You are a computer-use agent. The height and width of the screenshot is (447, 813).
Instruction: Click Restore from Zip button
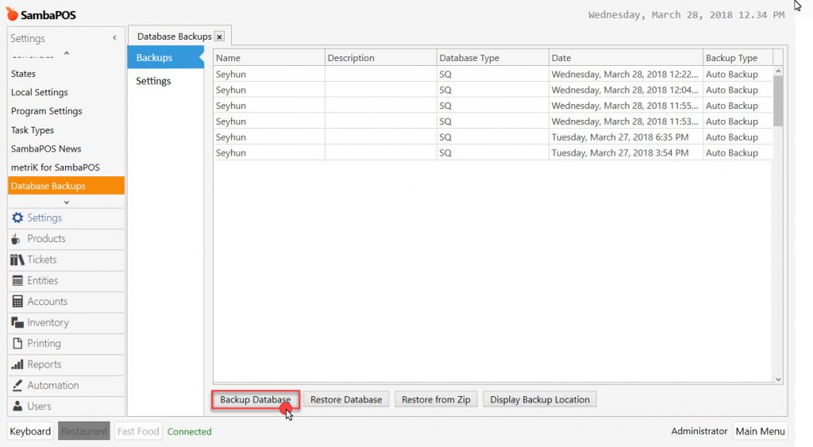tap(436, 400)
